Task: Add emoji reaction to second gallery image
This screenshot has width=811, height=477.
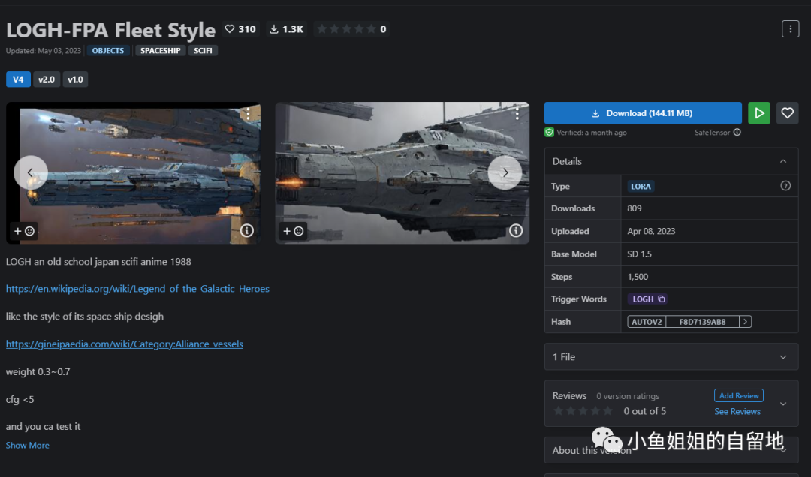Action: click(293, 231)
